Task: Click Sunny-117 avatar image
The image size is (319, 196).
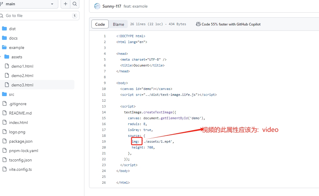Action: click(x=97, y=6)
